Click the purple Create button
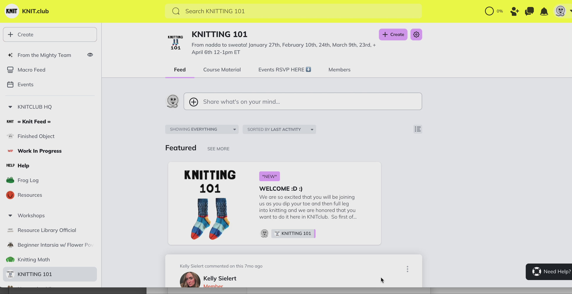 click(393, 35)
